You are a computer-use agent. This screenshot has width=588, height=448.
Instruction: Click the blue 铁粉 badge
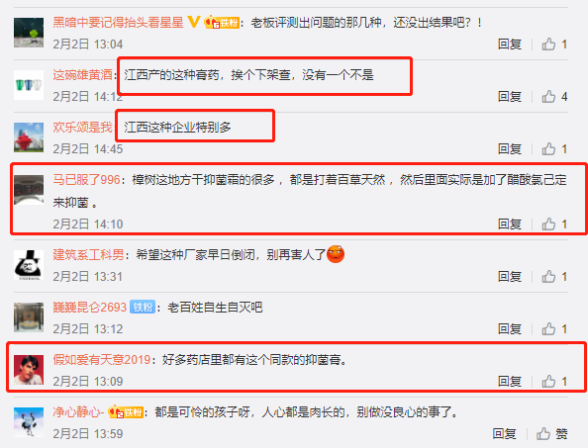tap(143, 308)
